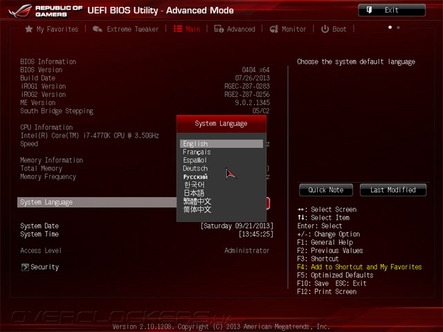Choose Korean 한국어 language option
This screenshot has width=443, height=332.
tap(221, 185)
